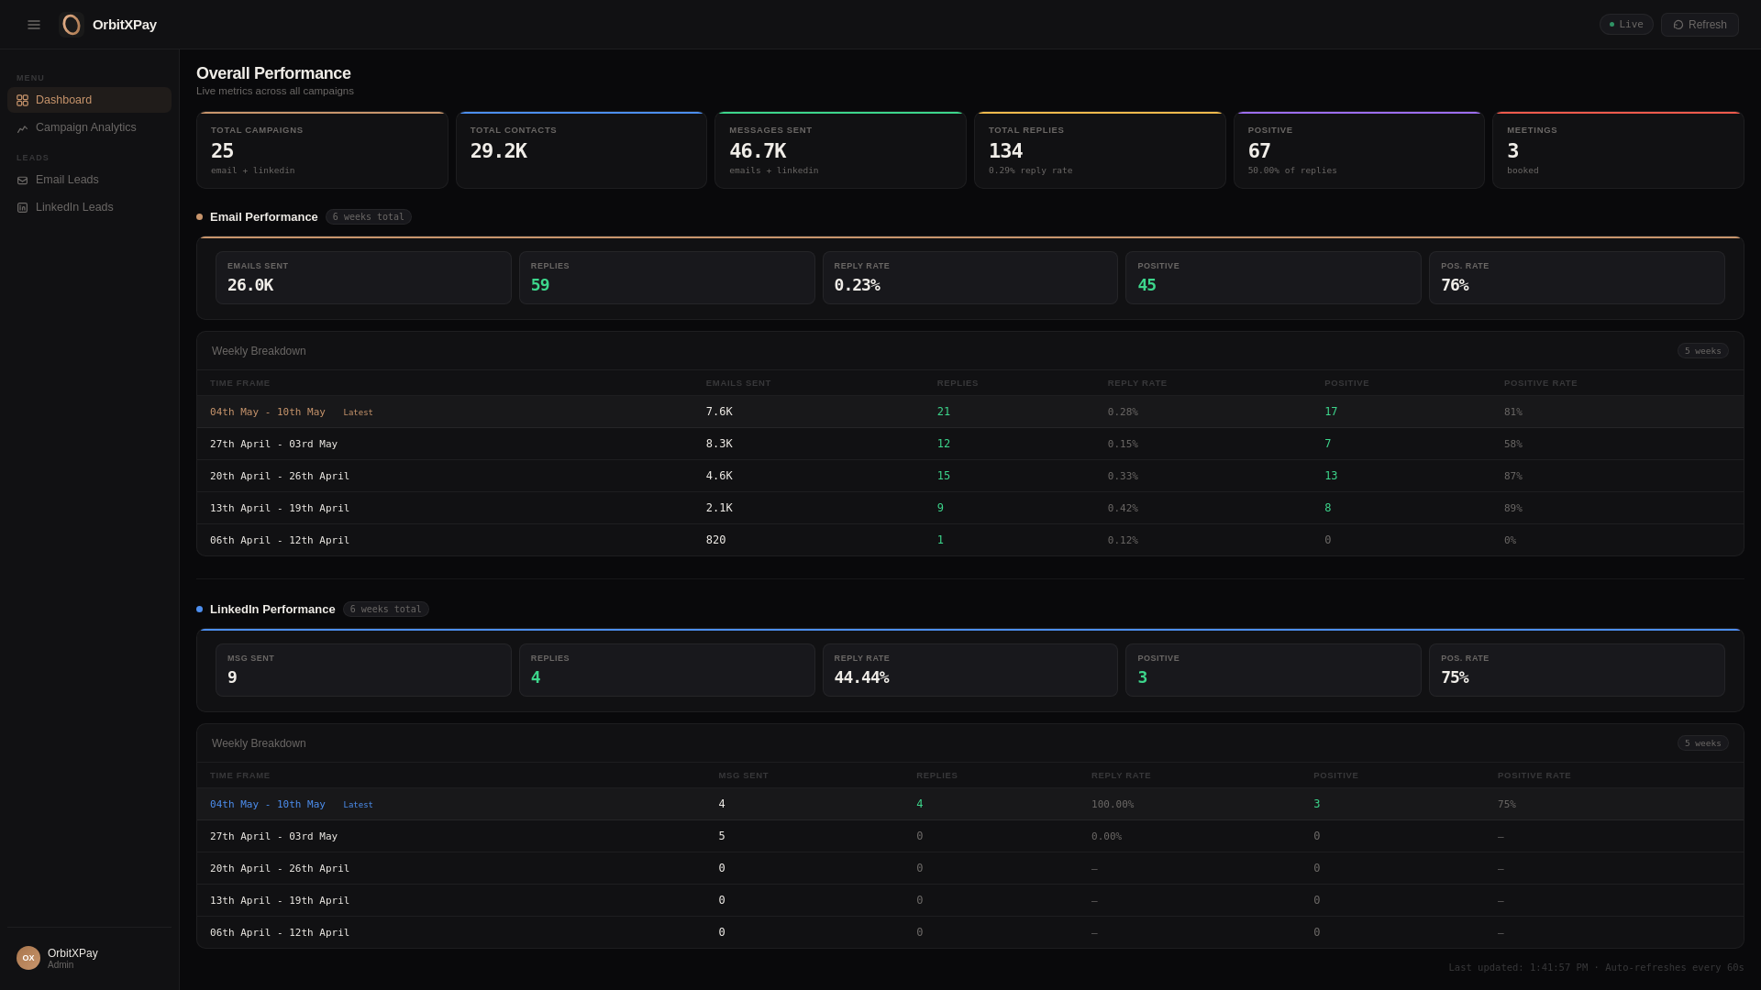
Task: Click the Meetings booked card
Action: (x=1618, y=150)
